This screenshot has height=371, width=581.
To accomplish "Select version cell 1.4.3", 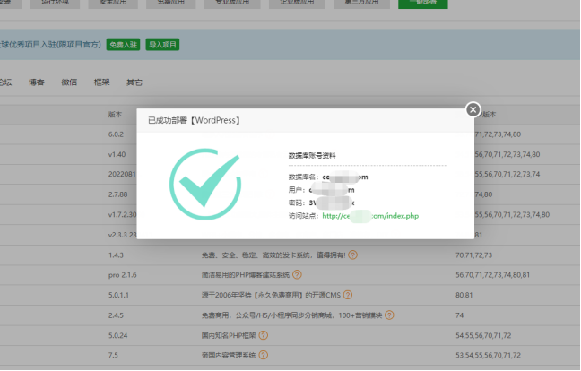I will coord(116,255).
